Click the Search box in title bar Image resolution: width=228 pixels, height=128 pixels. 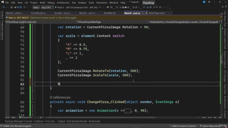pyautogui.click(x=134, y=2)
